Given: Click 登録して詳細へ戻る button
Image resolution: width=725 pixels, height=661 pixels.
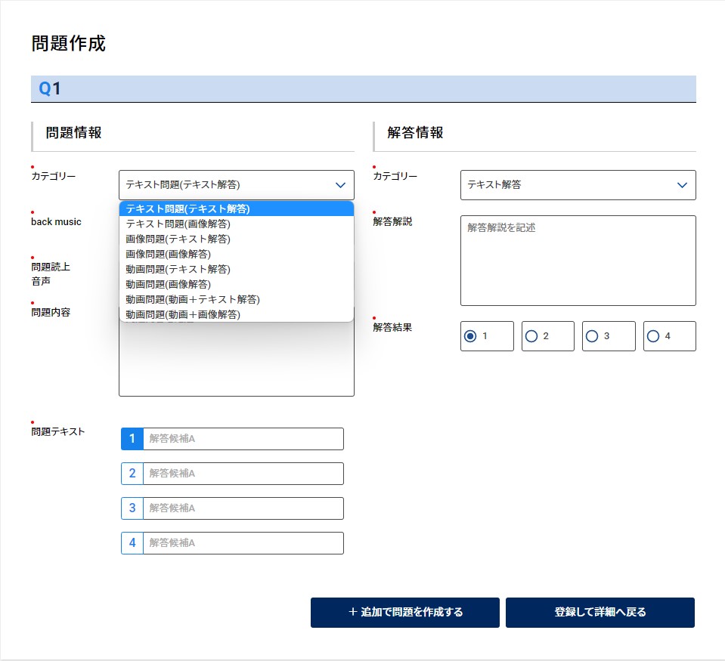Looking at the screenshot, I should click(600, 612).
